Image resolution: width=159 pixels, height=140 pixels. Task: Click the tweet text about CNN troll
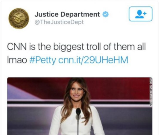pos(77,53)
